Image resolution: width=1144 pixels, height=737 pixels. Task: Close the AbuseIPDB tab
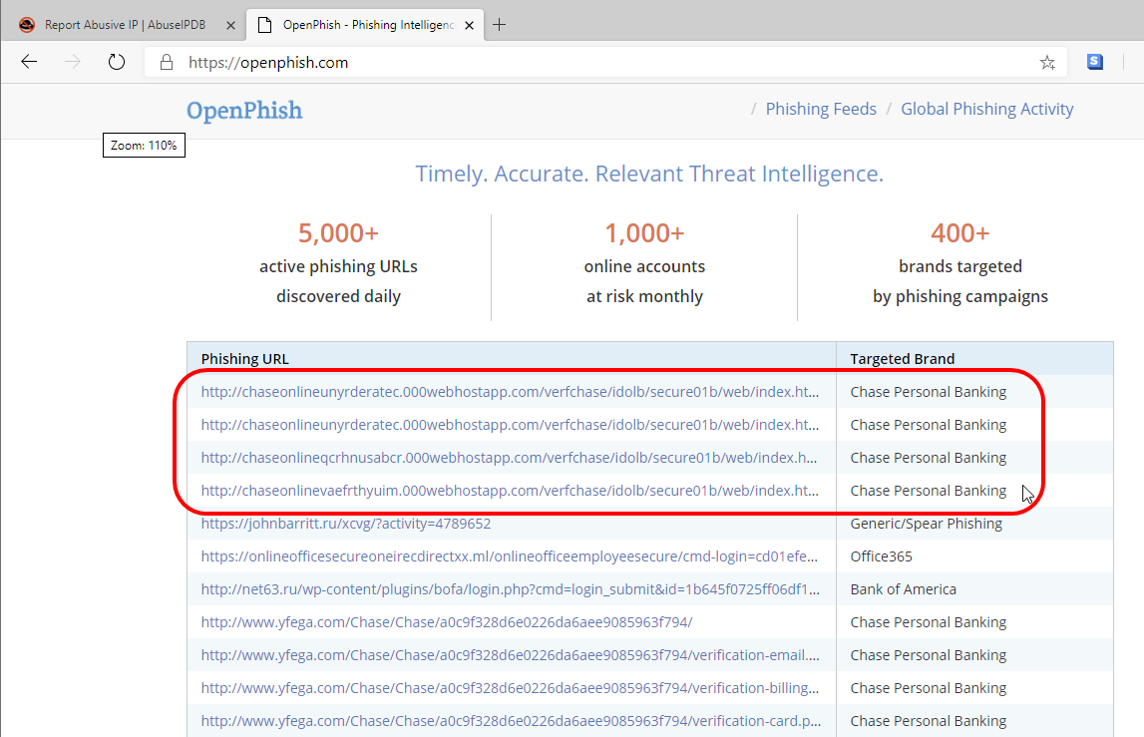pyautogui.click(x=230, y=25)
